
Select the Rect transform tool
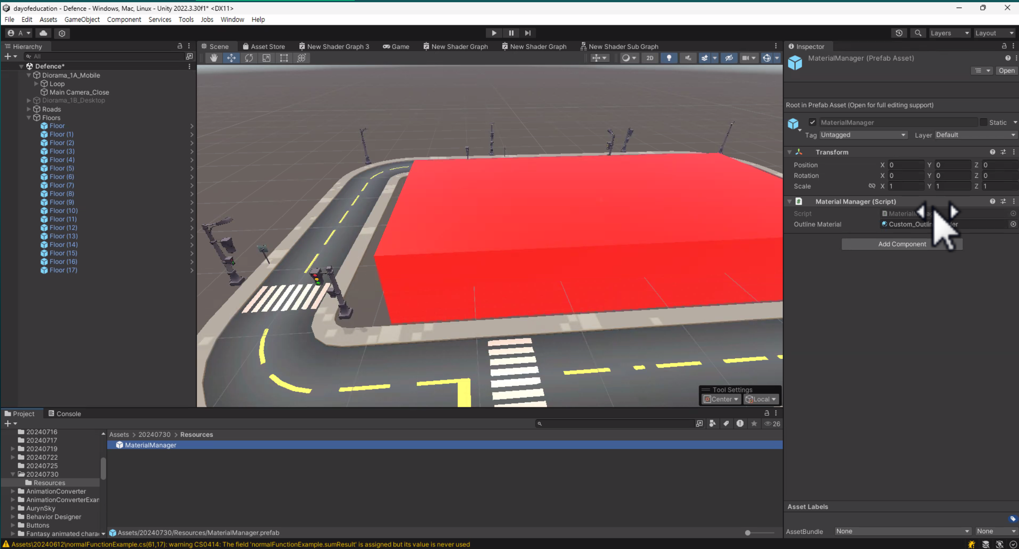284,58
